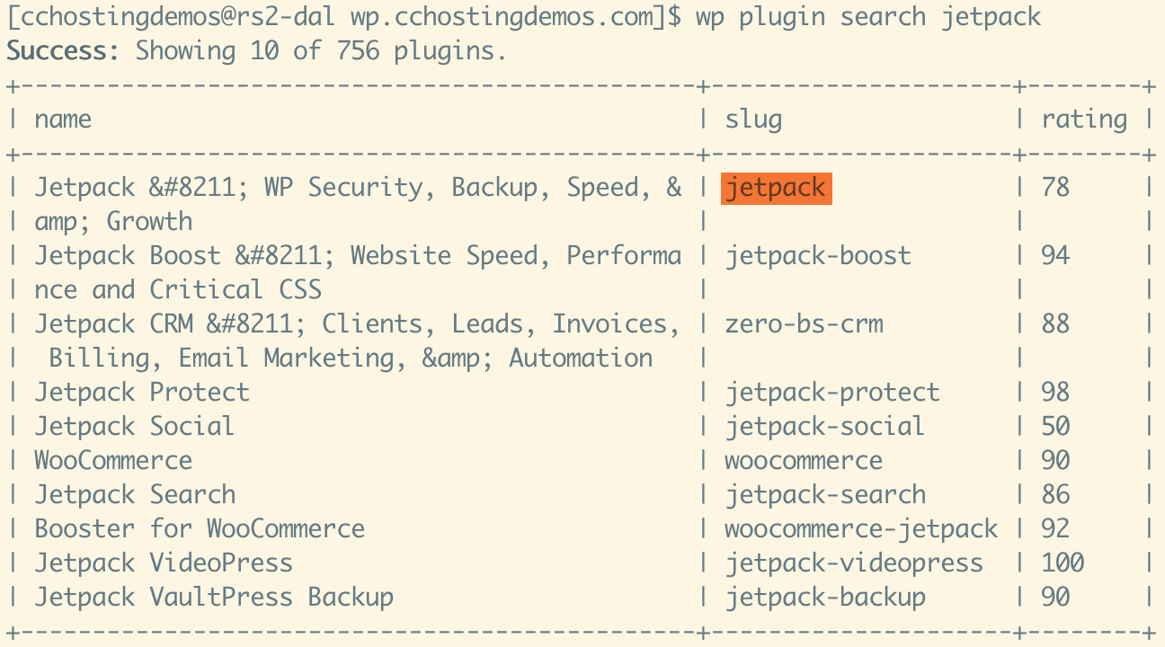Screen dimensions: 1165x647
Task: Click the Jetpack VaultPress Backup name
Action: 214,597
